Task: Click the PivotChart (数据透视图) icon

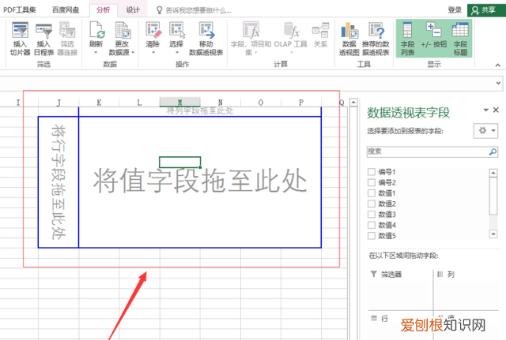Action: pos(349,30)
